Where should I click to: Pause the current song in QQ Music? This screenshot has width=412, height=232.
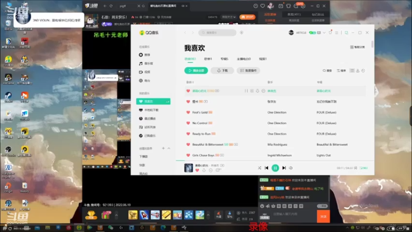(275, 168)
